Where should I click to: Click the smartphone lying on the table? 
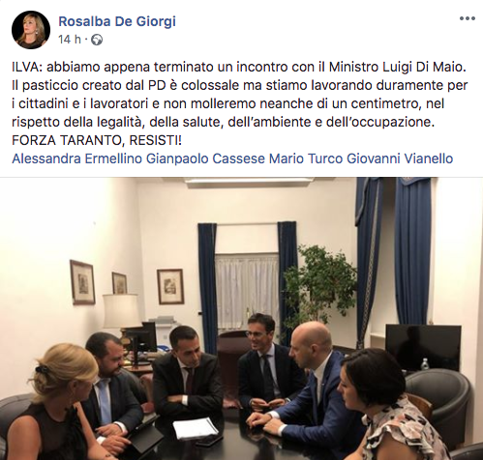[x=207, y=440]
